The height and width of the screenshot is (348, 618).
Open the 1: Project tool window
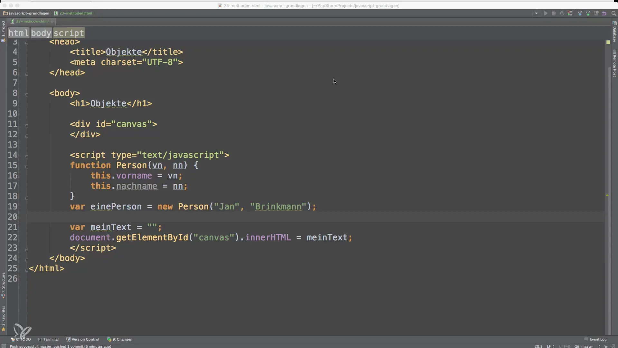3,31
